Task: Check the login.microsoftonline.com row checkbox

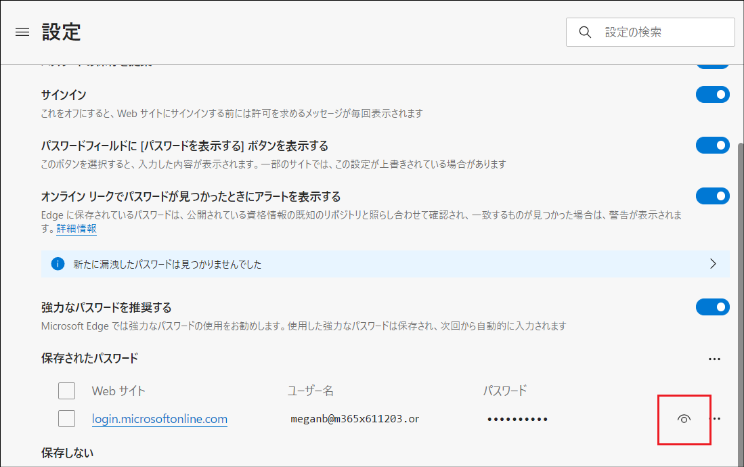Action: pyautogui.click(x=66, y=418)
